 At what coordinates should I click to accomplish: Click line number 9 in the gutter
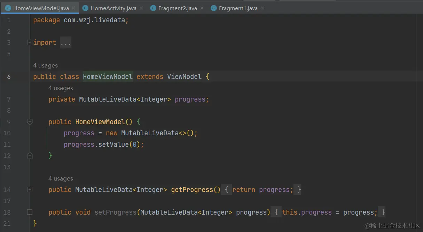[9, 122]
